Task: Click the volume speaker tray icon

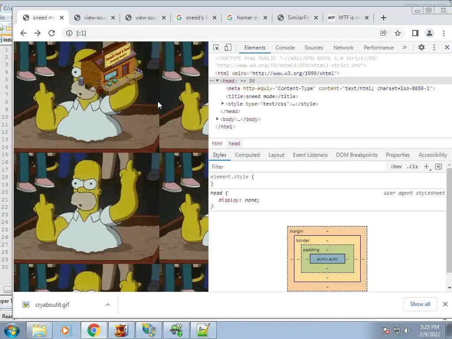Action: (407, 331)
